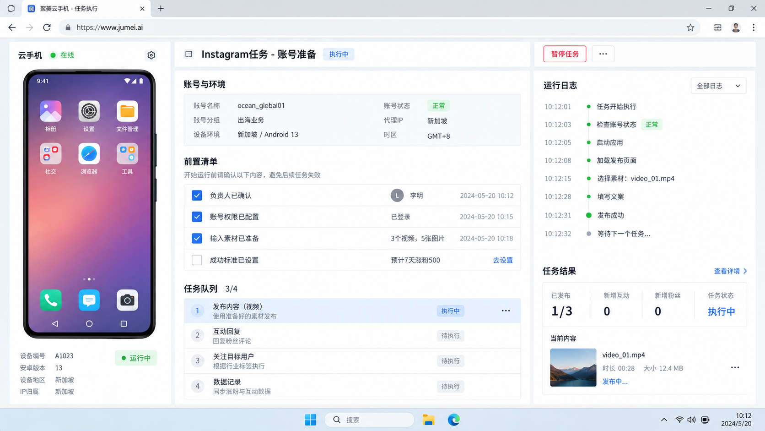This screenshot has height=431, width=765.
Task: Open the 社交 folder on phone
Action: pyautogui.click(x=51, y=154)
